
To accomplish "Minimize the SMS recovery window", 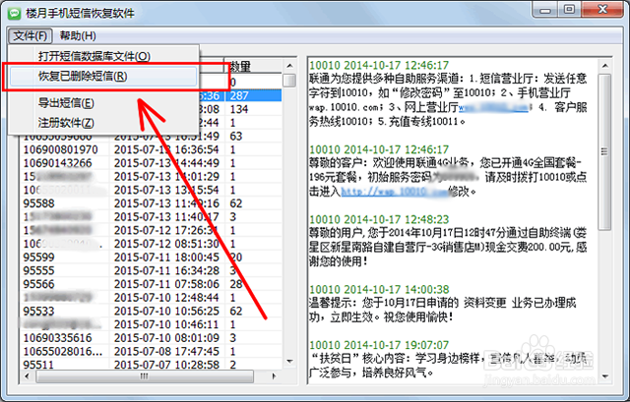I will (545, 9).
